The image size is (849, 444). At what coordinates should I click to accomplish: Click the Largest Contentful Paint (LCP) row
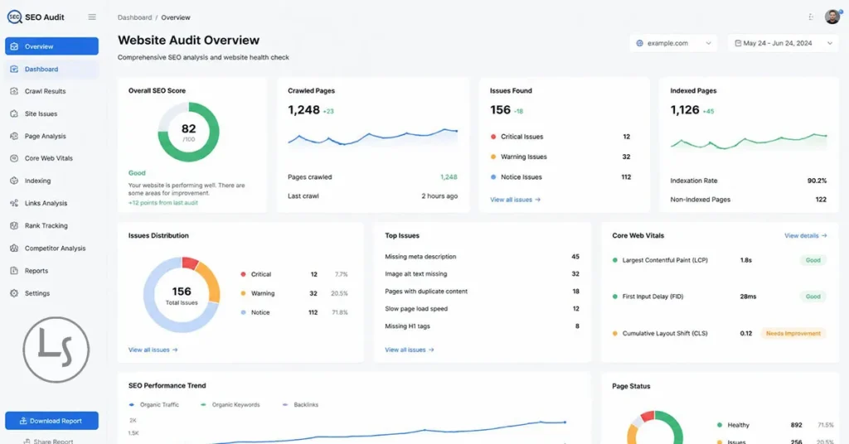pyautogui.click(x=720, y=260)
